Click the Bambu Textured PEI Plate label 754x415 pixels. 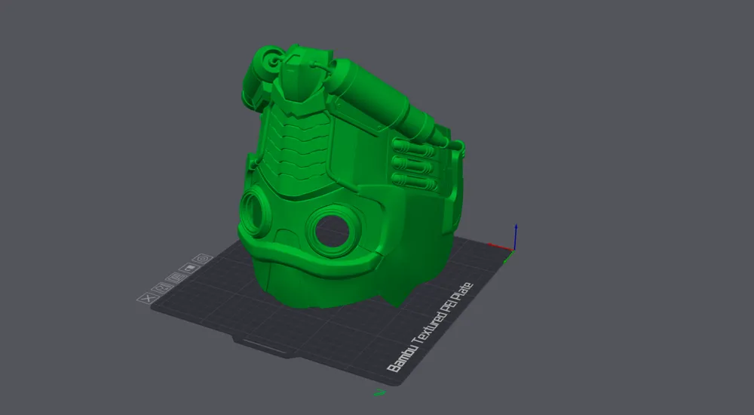(x=431, y=327)
